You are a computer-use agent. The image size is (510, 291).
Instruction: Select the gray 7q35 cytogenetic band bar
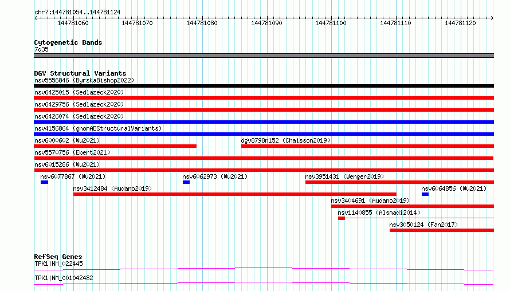tap(264, 56)
